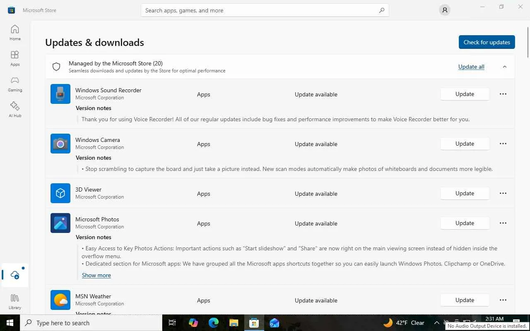Open AI Hub in the sidebar
Viewport: 530px width, 331px height.
[x=15, y=110]
